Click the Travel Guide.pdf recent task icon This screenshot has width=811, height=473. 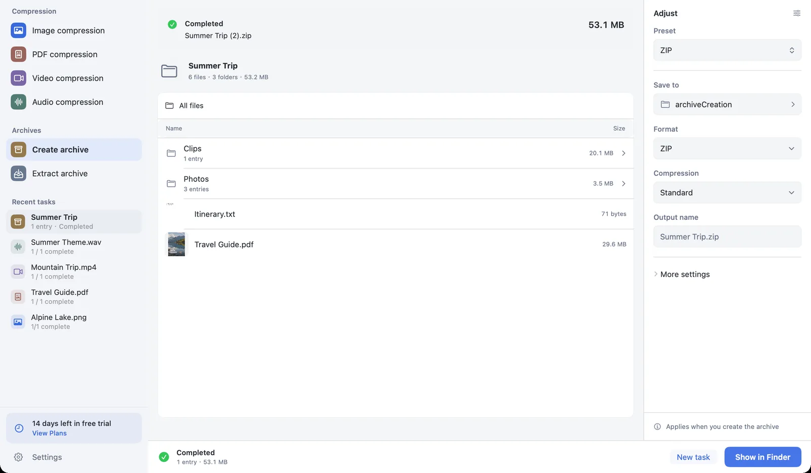[18, 297]
